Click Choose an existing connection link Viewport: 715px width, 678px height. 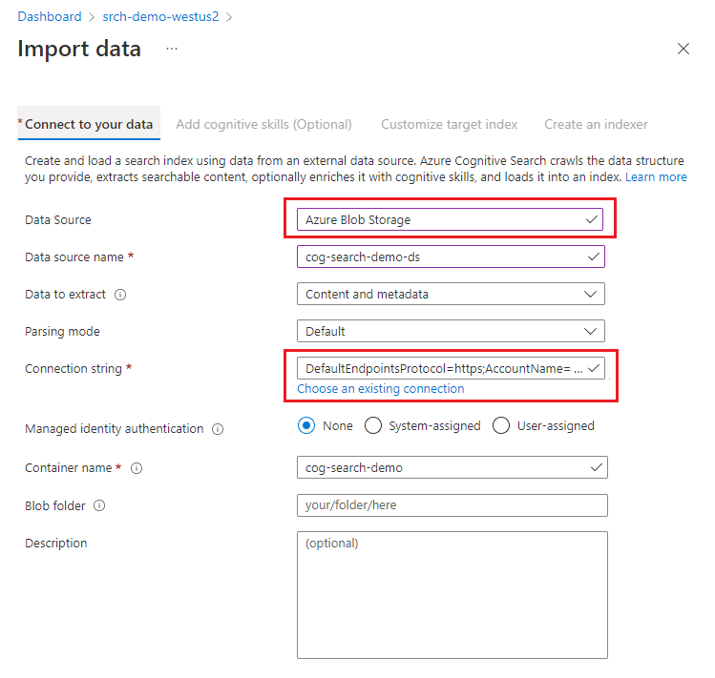[380, 389]
